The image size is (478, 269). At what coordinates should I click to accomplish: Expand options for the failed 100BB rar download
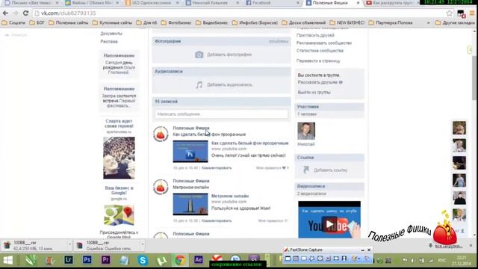pyautogui.click(x=143, y=244)
